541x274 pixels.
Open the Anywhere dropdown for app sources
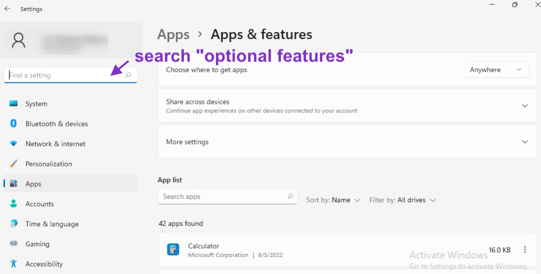point(496,69)
